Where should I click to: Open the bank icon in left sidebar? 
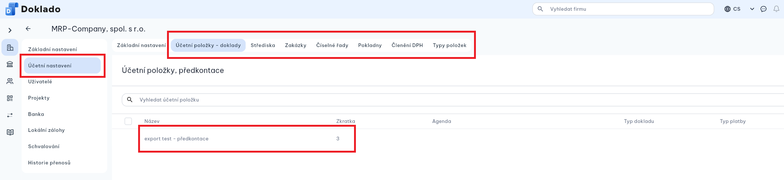[x=10, y=64]
